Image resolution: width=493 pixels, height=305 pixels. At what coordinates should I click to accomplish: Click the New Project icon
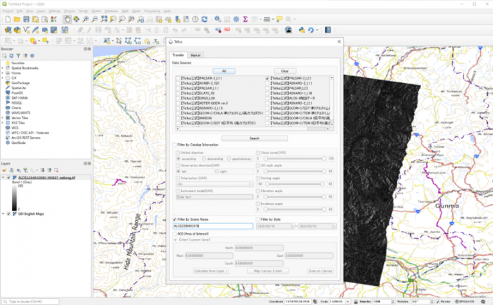point(8,19)
